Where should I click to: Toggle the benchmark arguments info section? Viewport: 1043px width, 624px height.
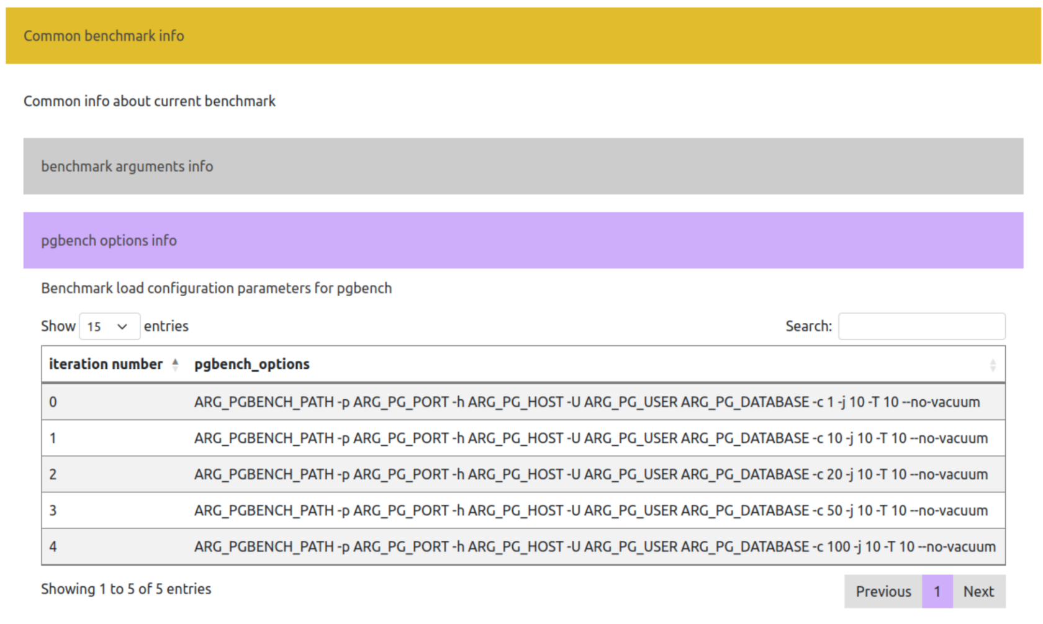point(127,166)
